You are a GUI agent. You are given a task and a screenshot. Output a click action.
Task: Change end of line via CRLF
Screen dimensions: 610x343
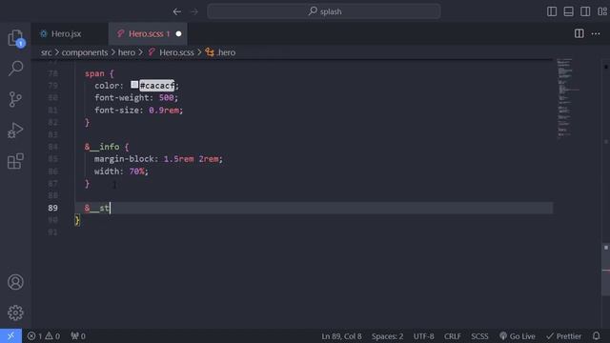(453, 336)
